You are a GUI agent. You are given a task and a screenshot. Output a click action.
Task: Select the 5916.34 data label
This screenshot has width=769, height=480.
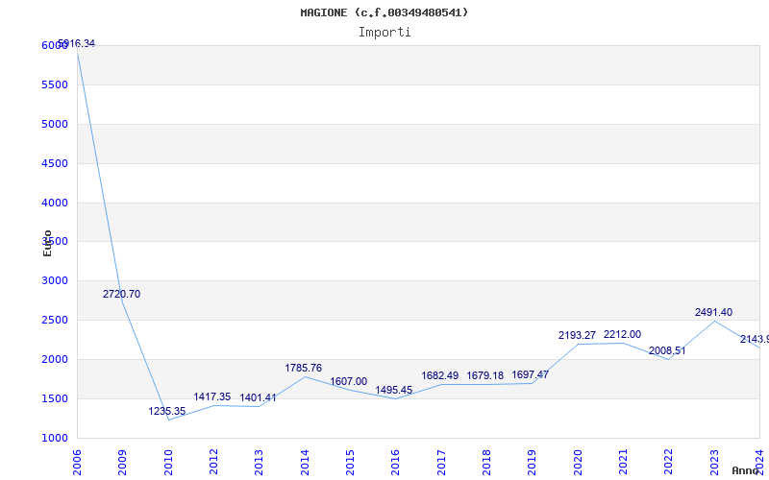point(77,44)
